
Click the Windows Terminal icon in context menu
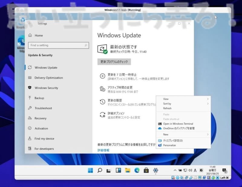(x=160, y=124)
